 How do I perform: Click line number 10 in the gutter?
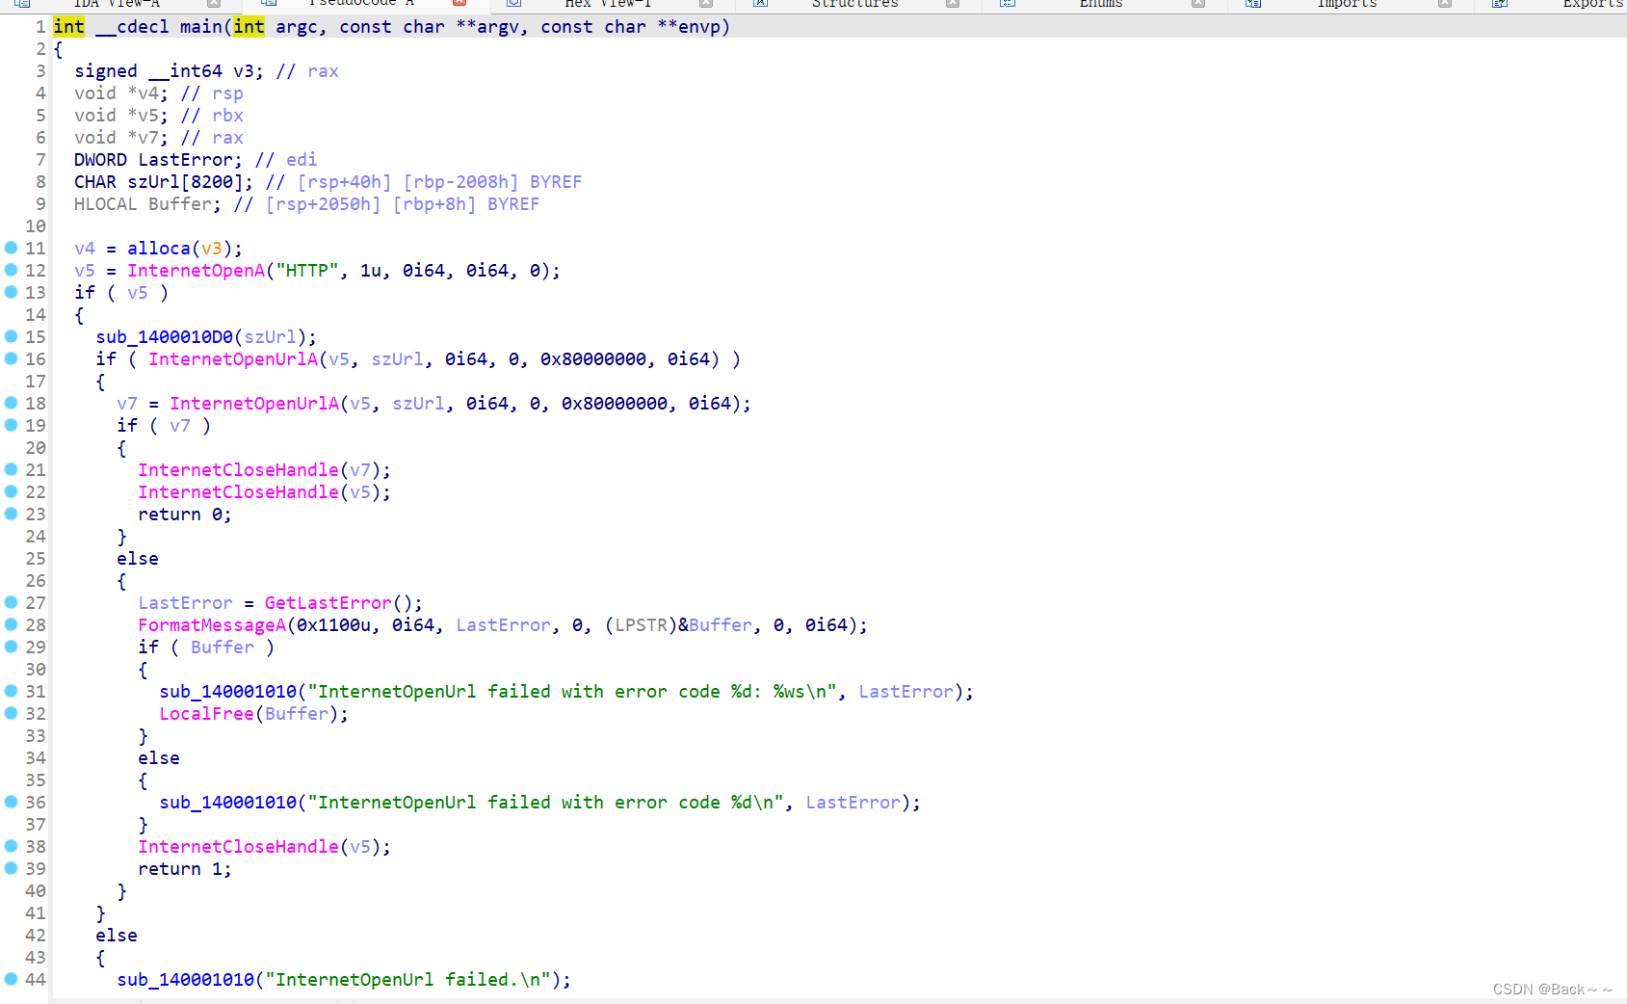(x=36, y=226)
